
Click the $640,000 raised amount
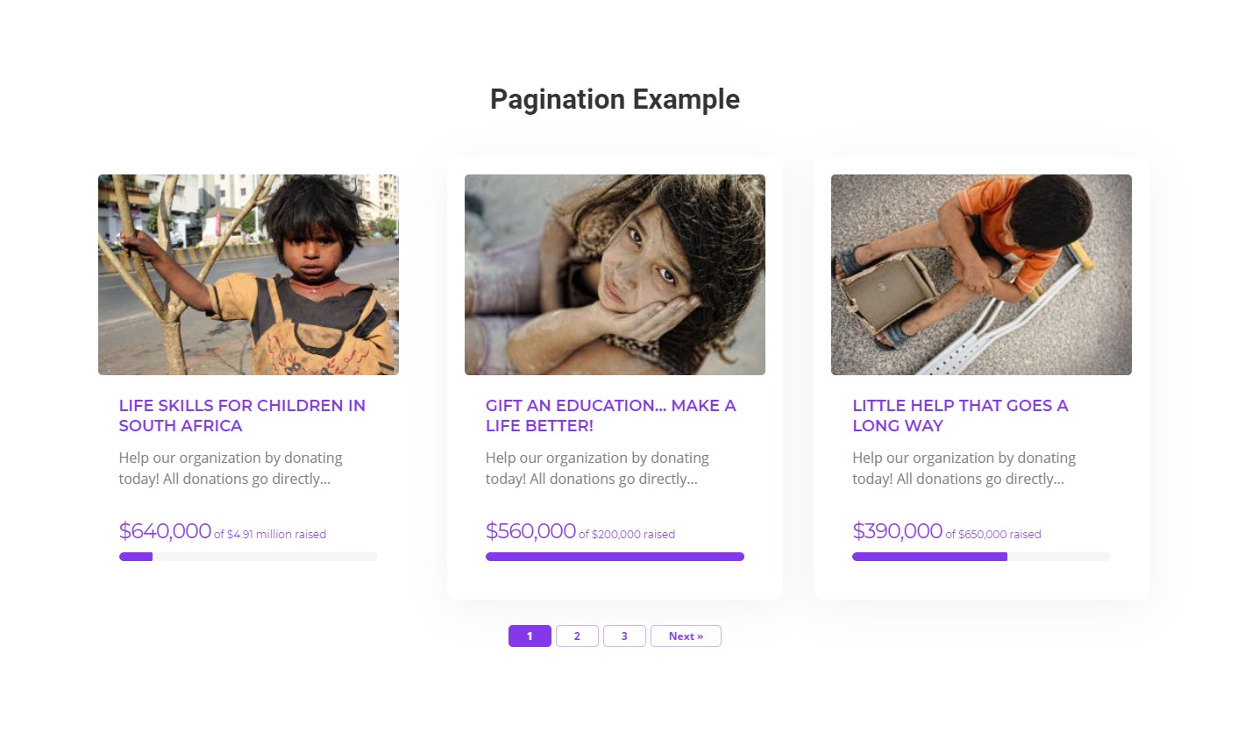coord(165,531)
